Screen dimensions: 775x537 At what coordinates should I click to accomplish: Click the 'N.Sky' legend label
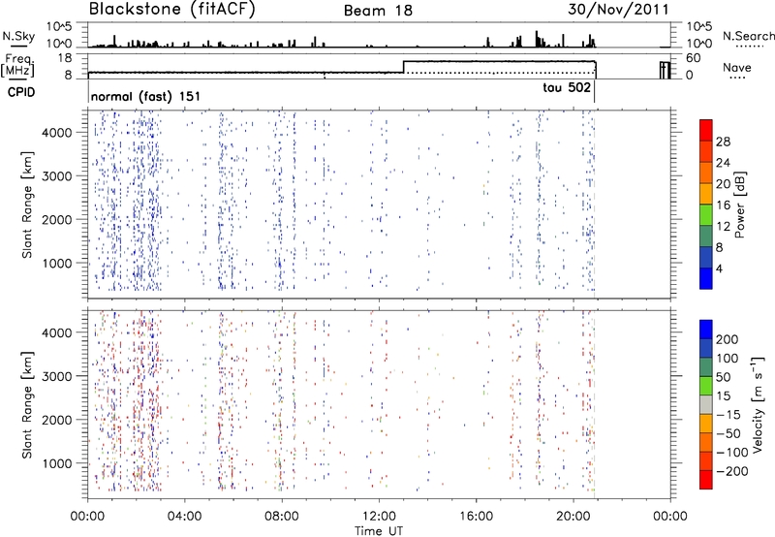[18, 36]
